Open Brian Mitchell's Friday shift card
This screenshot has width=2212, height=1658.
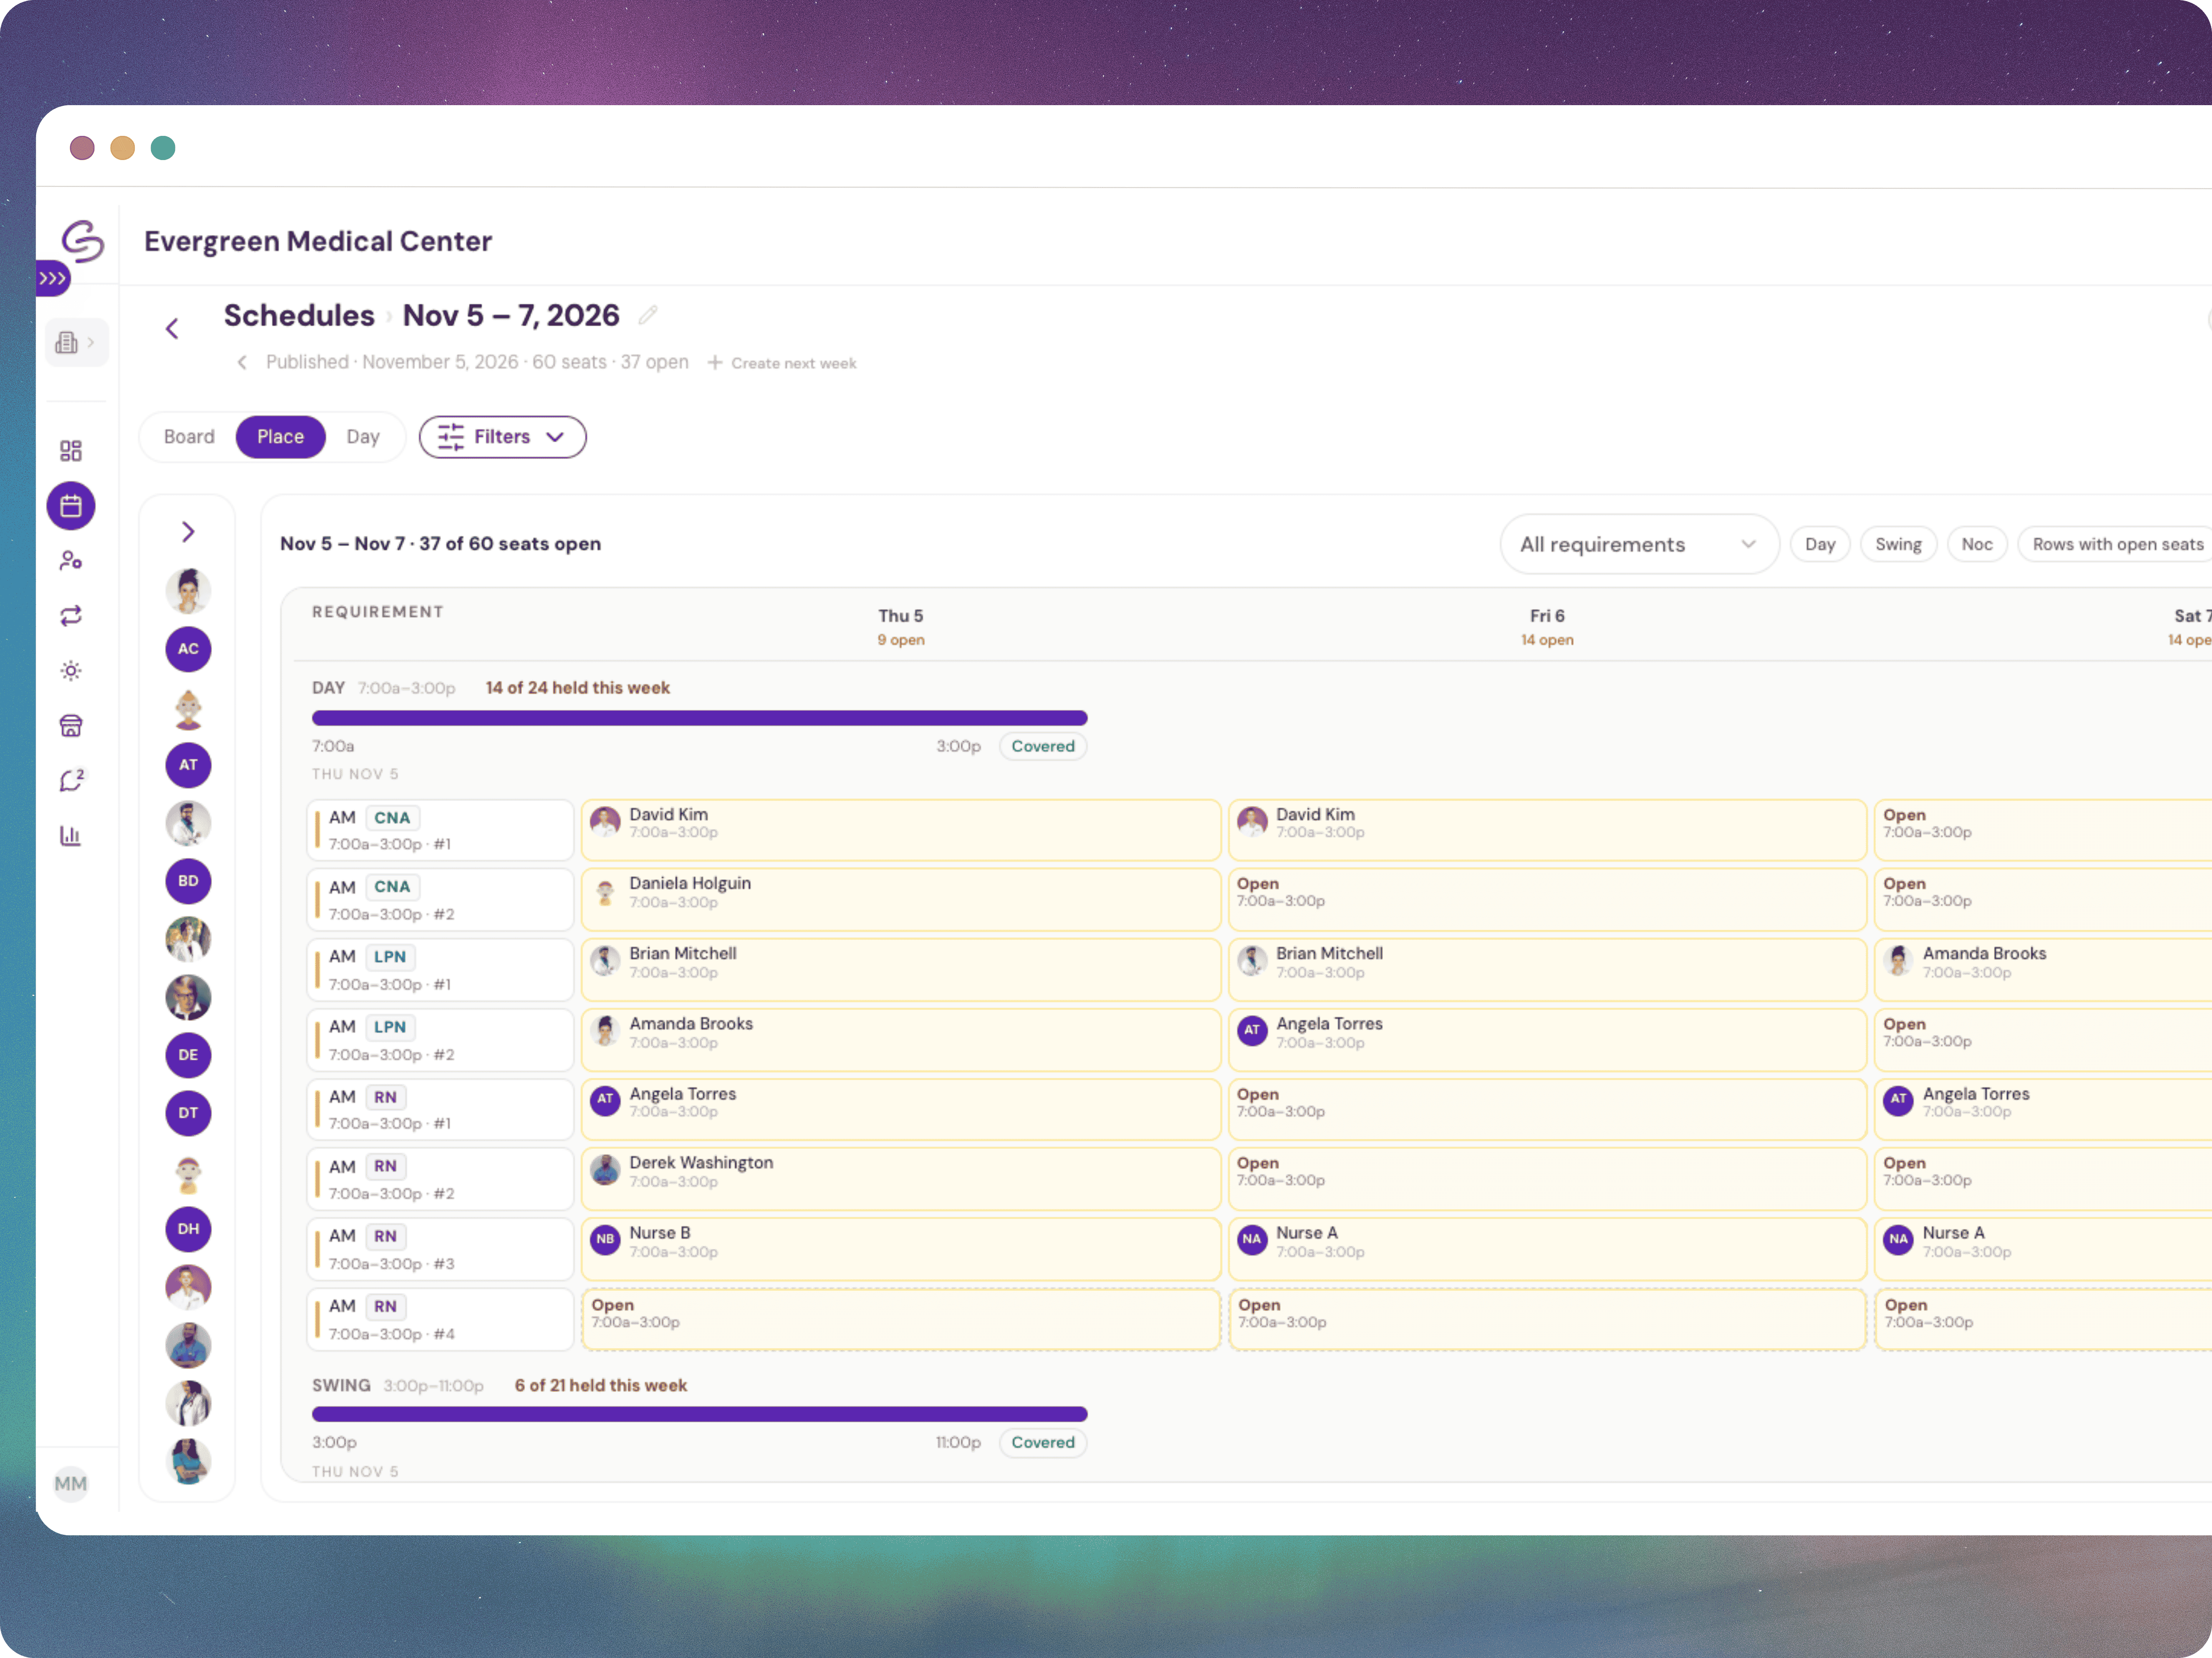[x=1547, y=969]
